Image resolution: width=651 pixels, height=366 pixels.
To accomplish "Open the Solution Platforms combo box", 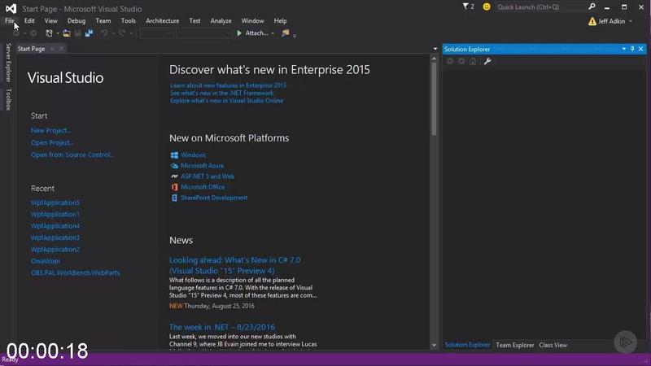I will coord(203,33).
